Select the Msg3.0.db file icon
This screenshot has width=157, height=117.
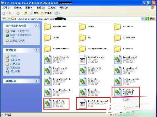click(48, 104)
